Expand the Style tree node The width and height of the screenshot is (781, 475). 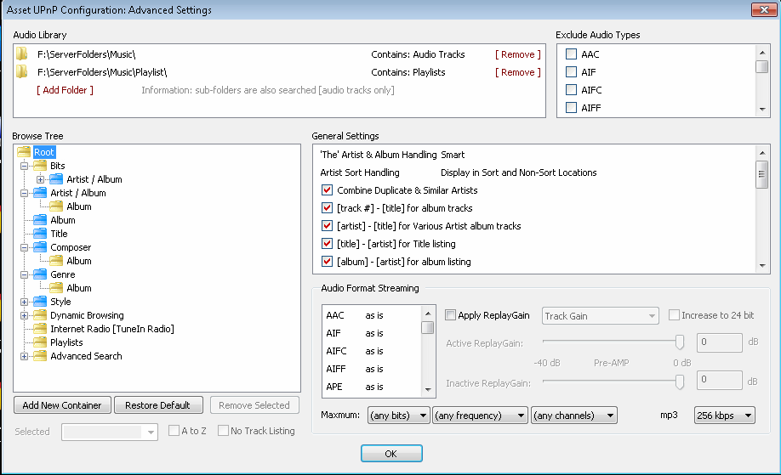coord(25,302)
